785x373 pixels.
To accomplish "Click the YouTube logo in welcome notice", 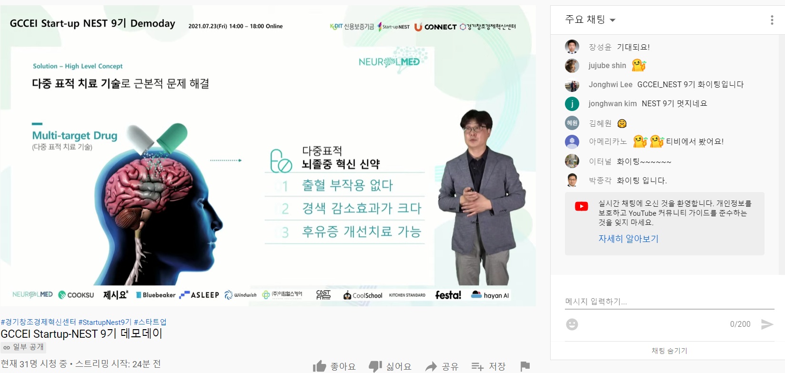I will 582,206.
